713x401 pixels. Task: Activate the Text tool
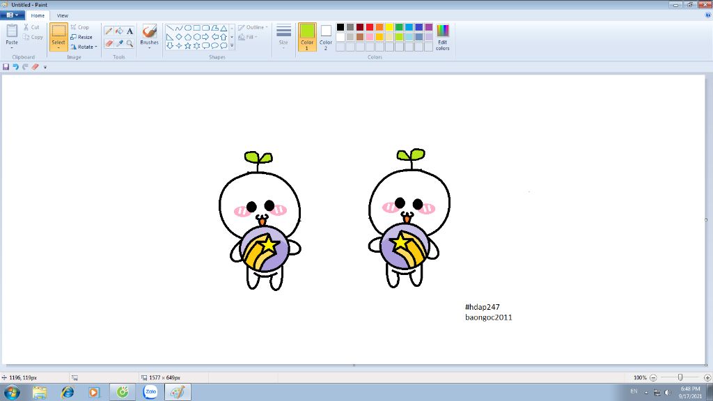click(x=130, y=31)
